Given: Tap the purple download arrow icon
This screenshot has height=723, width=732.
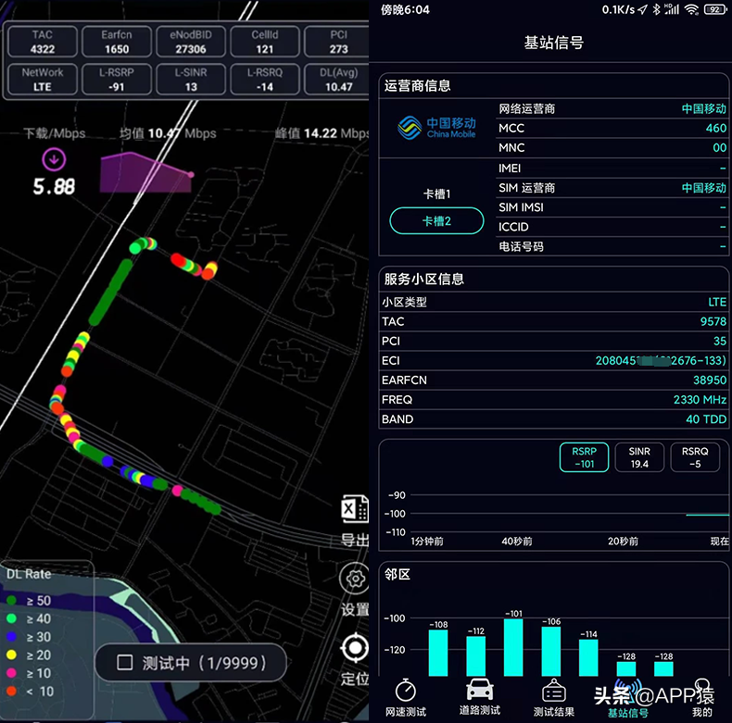Looking at the screenshot, I should coord(54,159).
